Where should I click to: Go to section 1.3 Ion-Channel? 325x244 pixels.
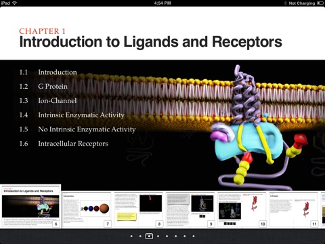[48, 100]
